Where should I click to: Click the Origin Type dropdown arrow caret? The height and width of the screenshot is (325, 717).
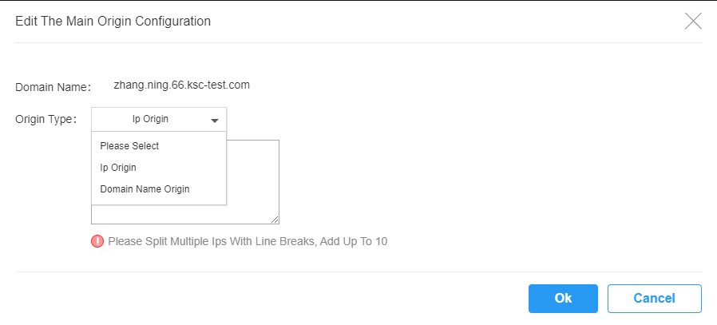[215, 121]
